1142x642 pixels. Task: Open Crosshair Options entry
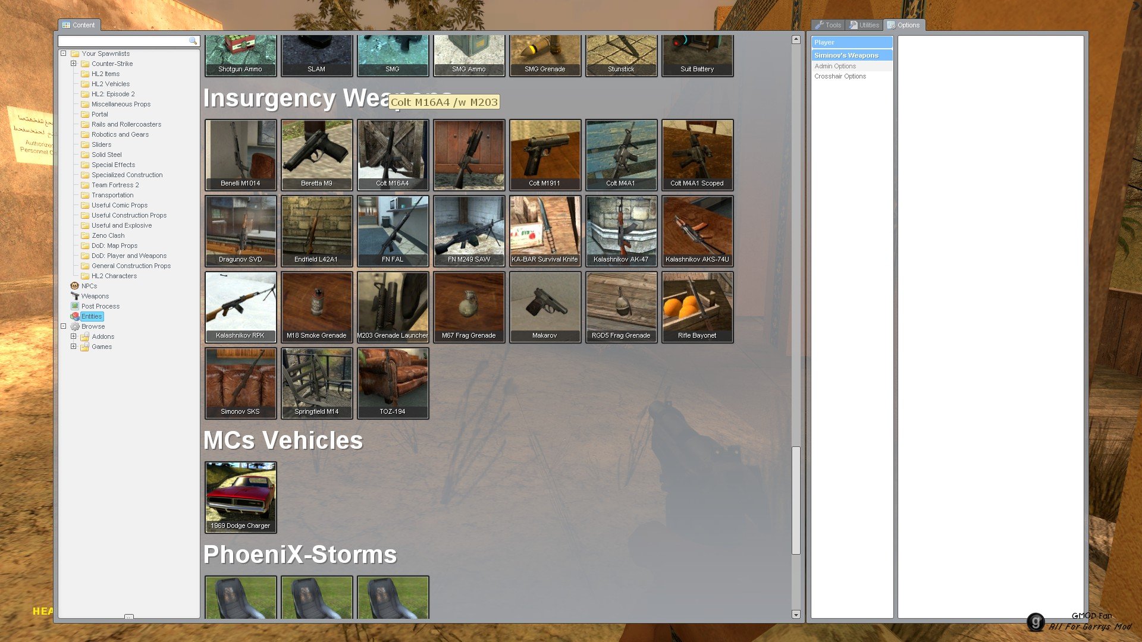pos(852,76)
